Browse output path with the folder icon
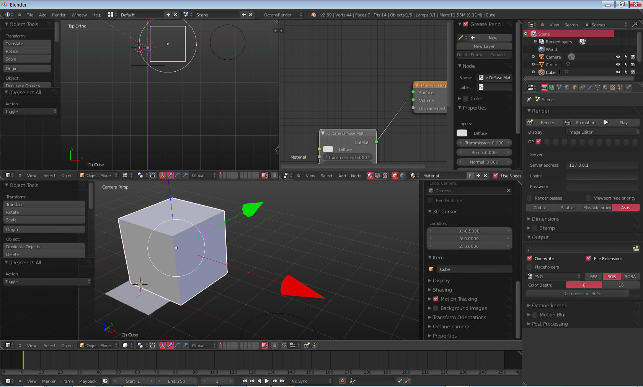 tap(636, 249)
